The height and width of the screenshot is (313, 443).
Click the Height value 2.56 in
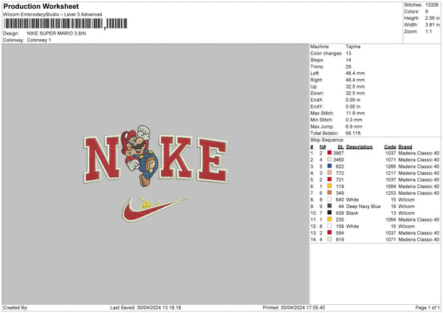(x=432, y=18)
